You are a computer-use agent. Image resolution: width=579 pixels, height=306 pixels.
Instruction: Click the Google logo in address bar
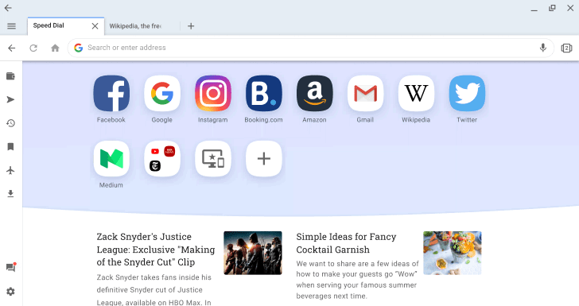click(x=78, y=48)
